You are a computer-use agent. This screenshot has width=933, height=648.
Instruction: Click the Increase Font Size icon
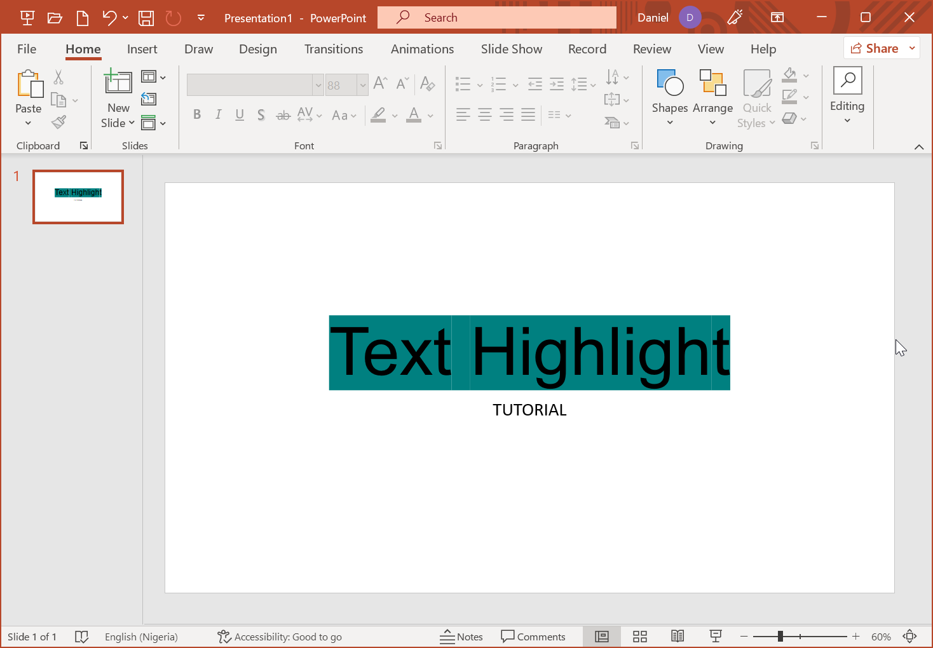[379, 83]
